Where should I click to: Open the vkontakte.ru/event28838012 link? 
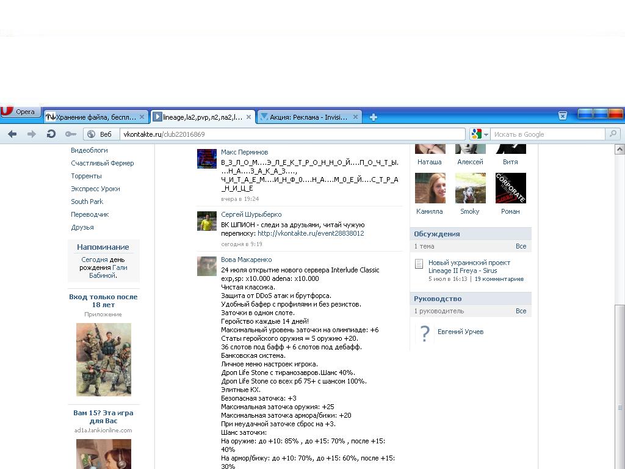pos(311,233)
